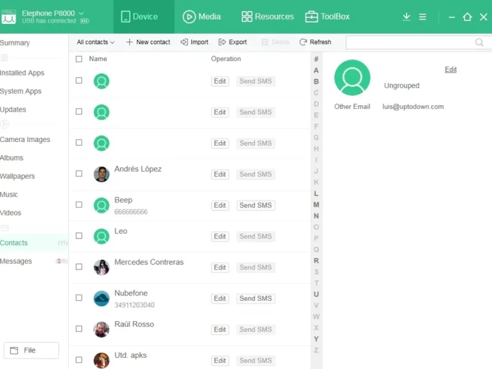Open System Apps in sidebar

(21, 91)
